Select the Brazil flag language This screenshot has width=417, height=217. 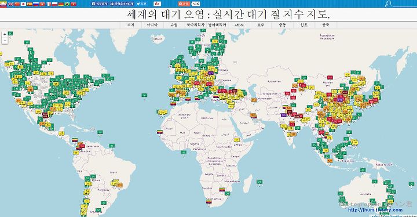(67, 4)
